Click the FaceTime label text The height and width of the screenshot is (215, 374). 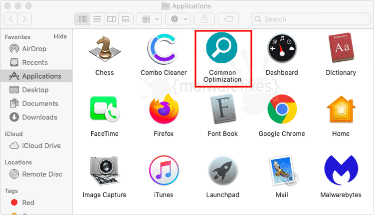click(x=105, y=134)
